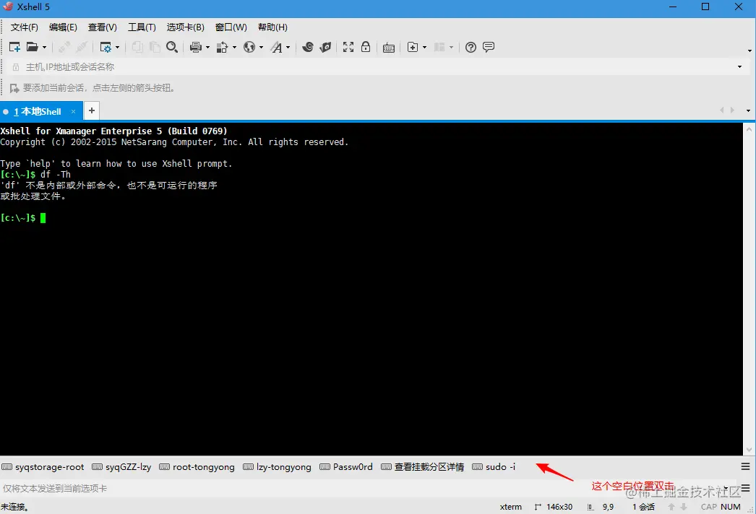This screenshot has width=756, height=514.
Task: Click the 查看挂载分区详情 quick command
Action: coord(422,467)
